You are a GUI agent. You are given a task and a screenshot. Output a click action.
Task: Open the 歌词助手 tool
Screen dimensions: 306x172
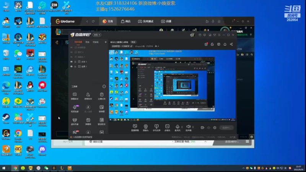pos(102,122)
